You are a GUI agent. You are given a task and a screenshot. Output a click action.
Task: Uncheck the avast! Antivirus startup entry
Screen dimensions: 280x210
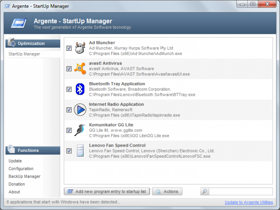69,68
